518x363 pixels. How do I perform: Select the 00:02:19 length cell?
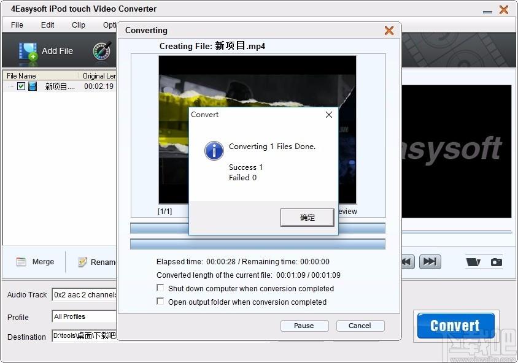point(99,86)
